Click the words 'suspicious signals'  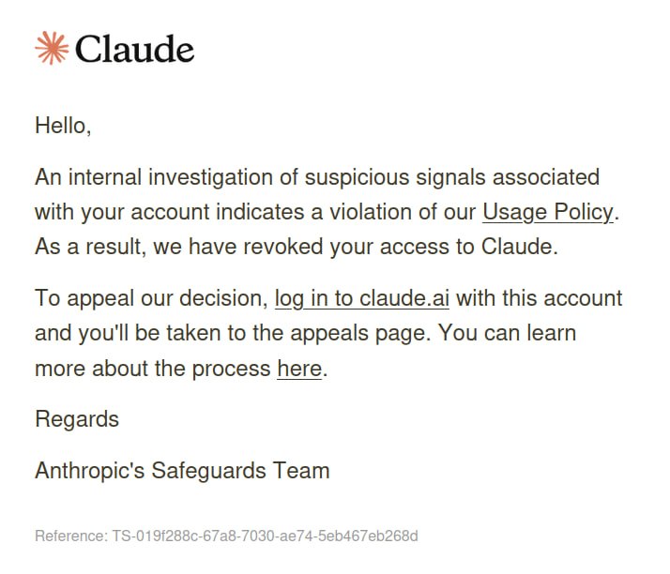tap(395, 177)
